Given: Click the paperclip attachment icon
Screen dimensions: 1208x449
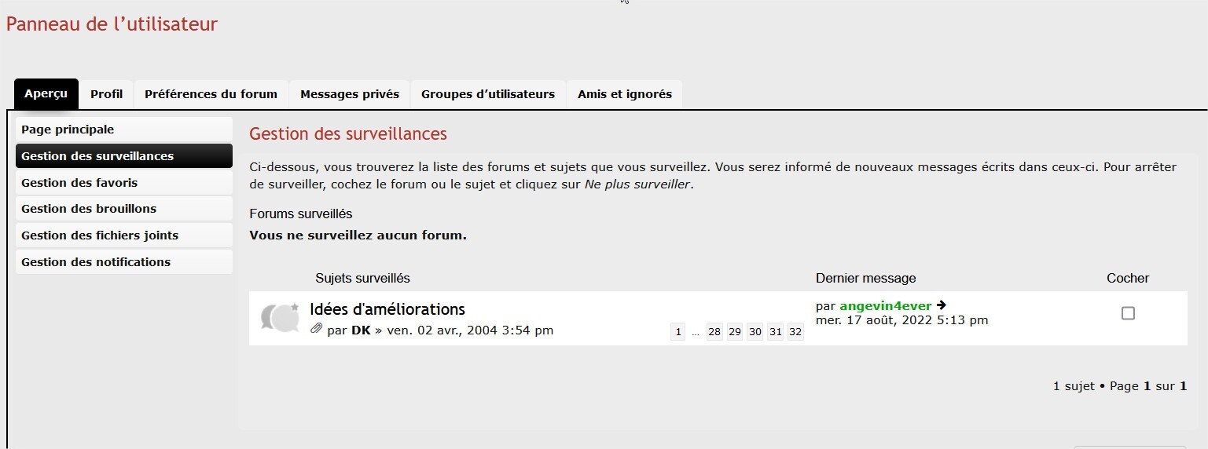Looking at the screenshot, I should coord(317,329).
